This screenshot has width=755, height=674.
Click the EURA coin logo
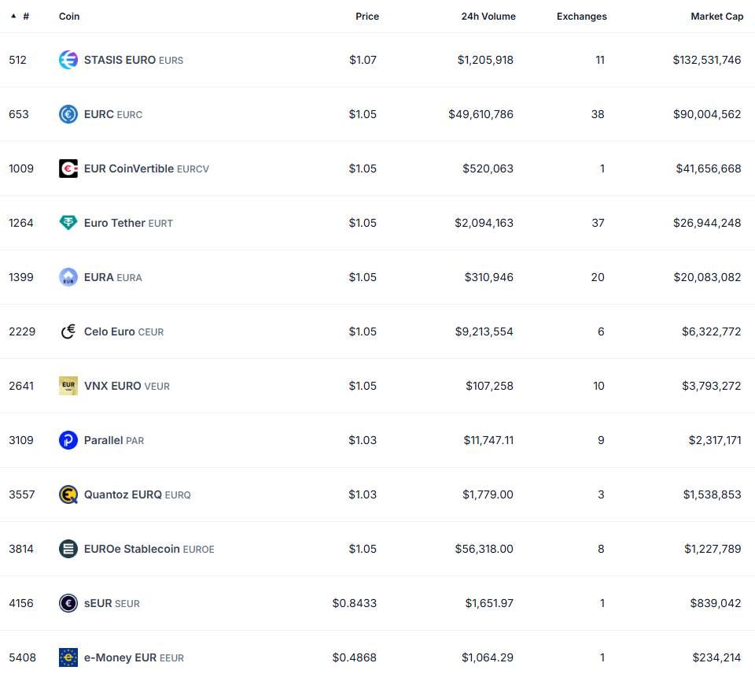pyautogui.click(x=68, y=277)
